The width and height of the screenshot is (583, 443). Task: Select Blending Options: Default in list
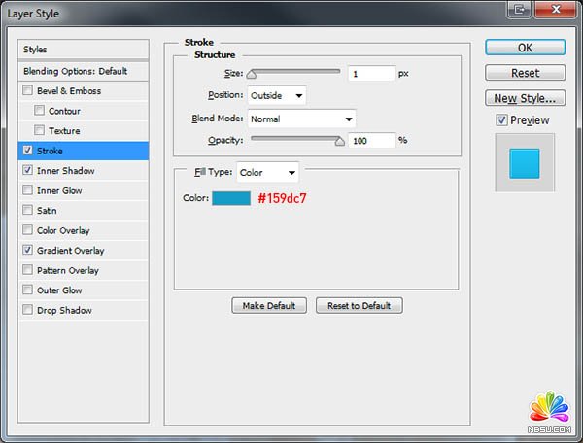pyautogui.click(x=84, y=71)
